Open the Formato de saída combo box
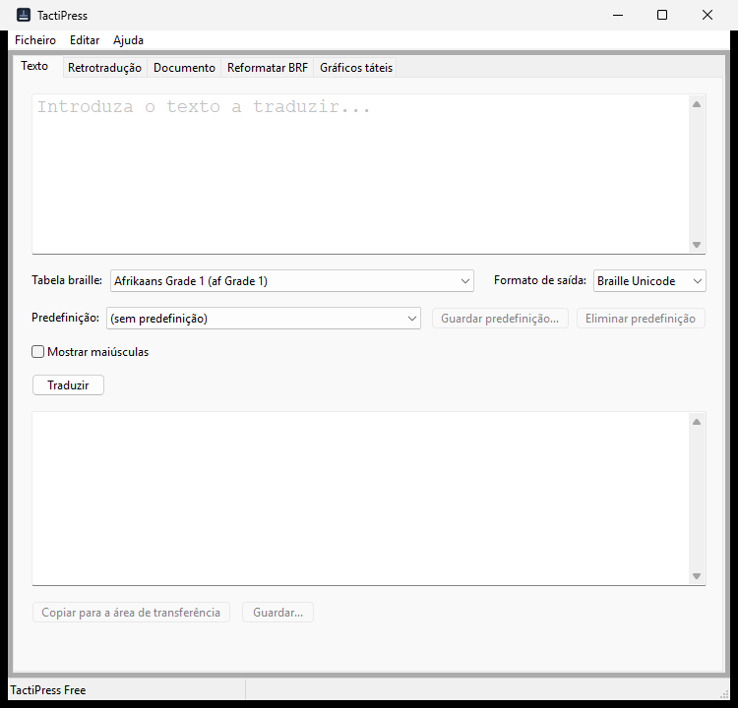The image size is (738, 708). point(649,281)
